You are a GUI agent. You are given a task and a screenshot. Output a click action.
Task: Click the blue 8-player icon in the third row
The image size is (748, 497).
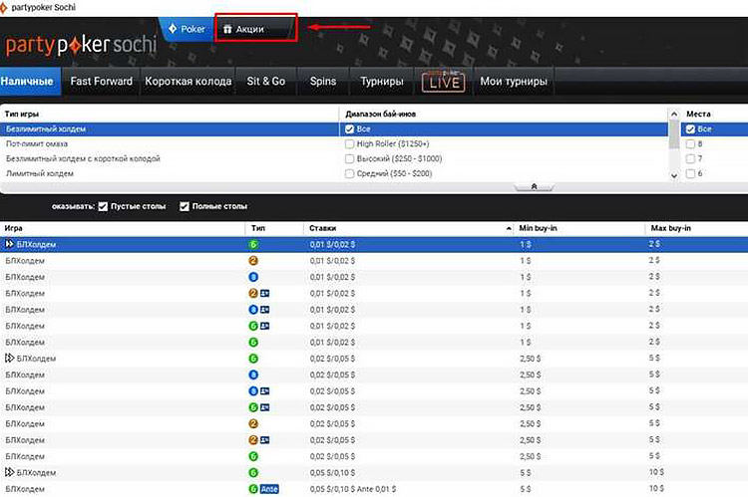[x=253, y=277]
